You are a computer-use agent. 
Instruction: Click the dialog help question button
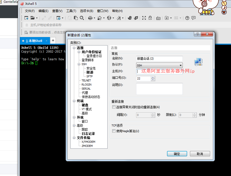[x=198, y=34]
